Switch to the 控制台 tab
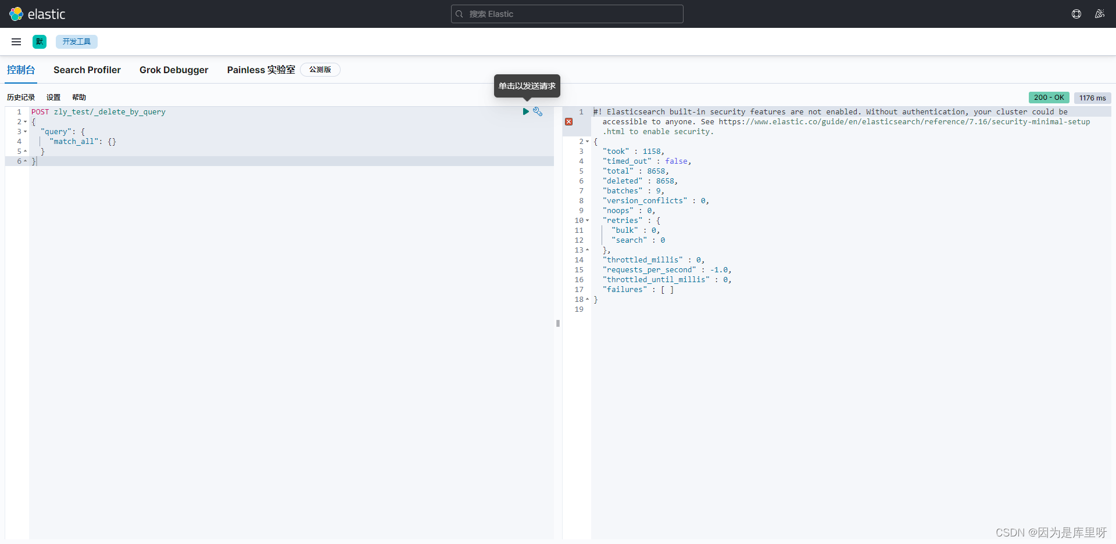This screenshot has height=544, width=1116. [21, 70]
